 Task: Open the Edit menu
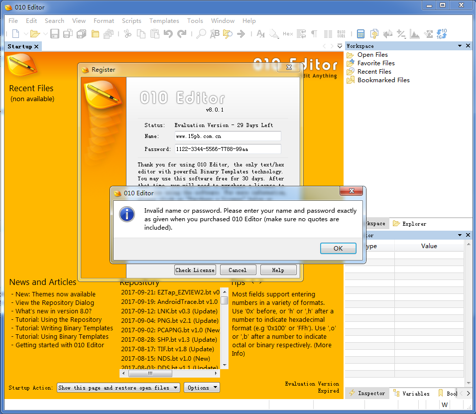31,20
